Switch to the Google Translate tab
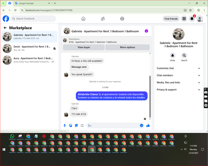 click(x=32, y=3)
